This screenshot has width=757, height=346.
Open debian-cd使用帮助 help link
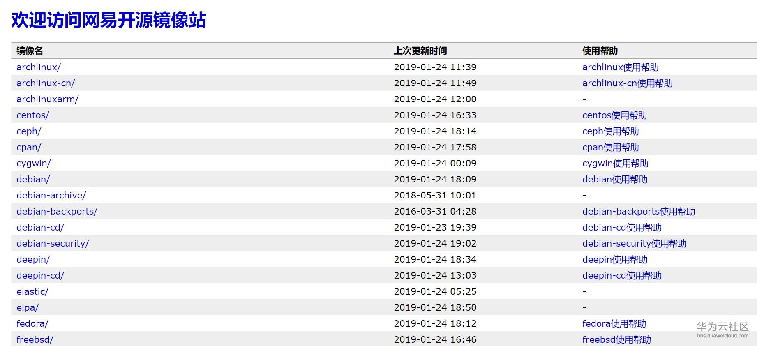(x=622, y=228)
